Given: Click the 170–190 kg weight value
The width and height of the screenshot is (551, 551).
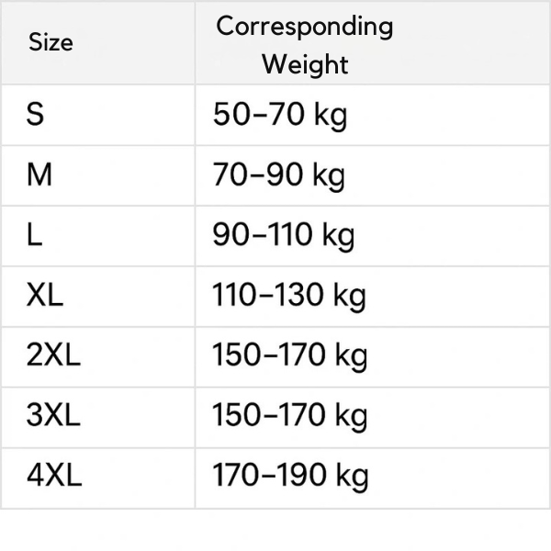Looking at the screenshot, I should 290,476.
